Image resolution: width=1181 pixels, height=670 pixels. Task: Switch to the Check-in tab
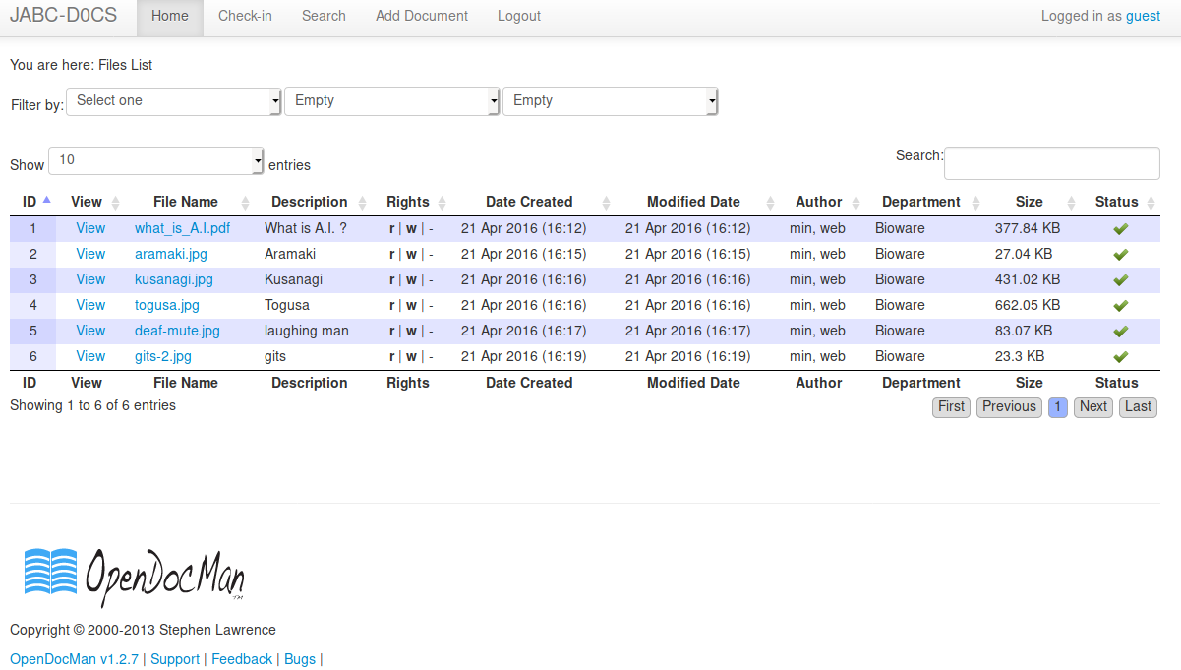coord(244,16)
